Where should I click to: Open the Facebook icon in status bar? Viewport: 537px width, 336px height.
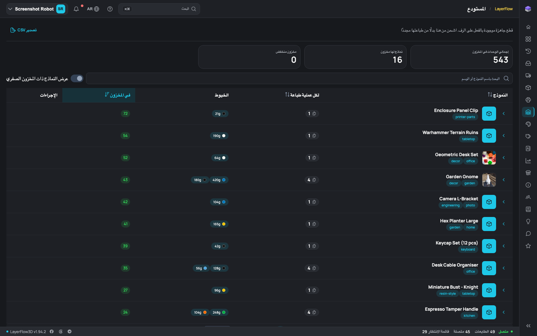tap(51, 332)
